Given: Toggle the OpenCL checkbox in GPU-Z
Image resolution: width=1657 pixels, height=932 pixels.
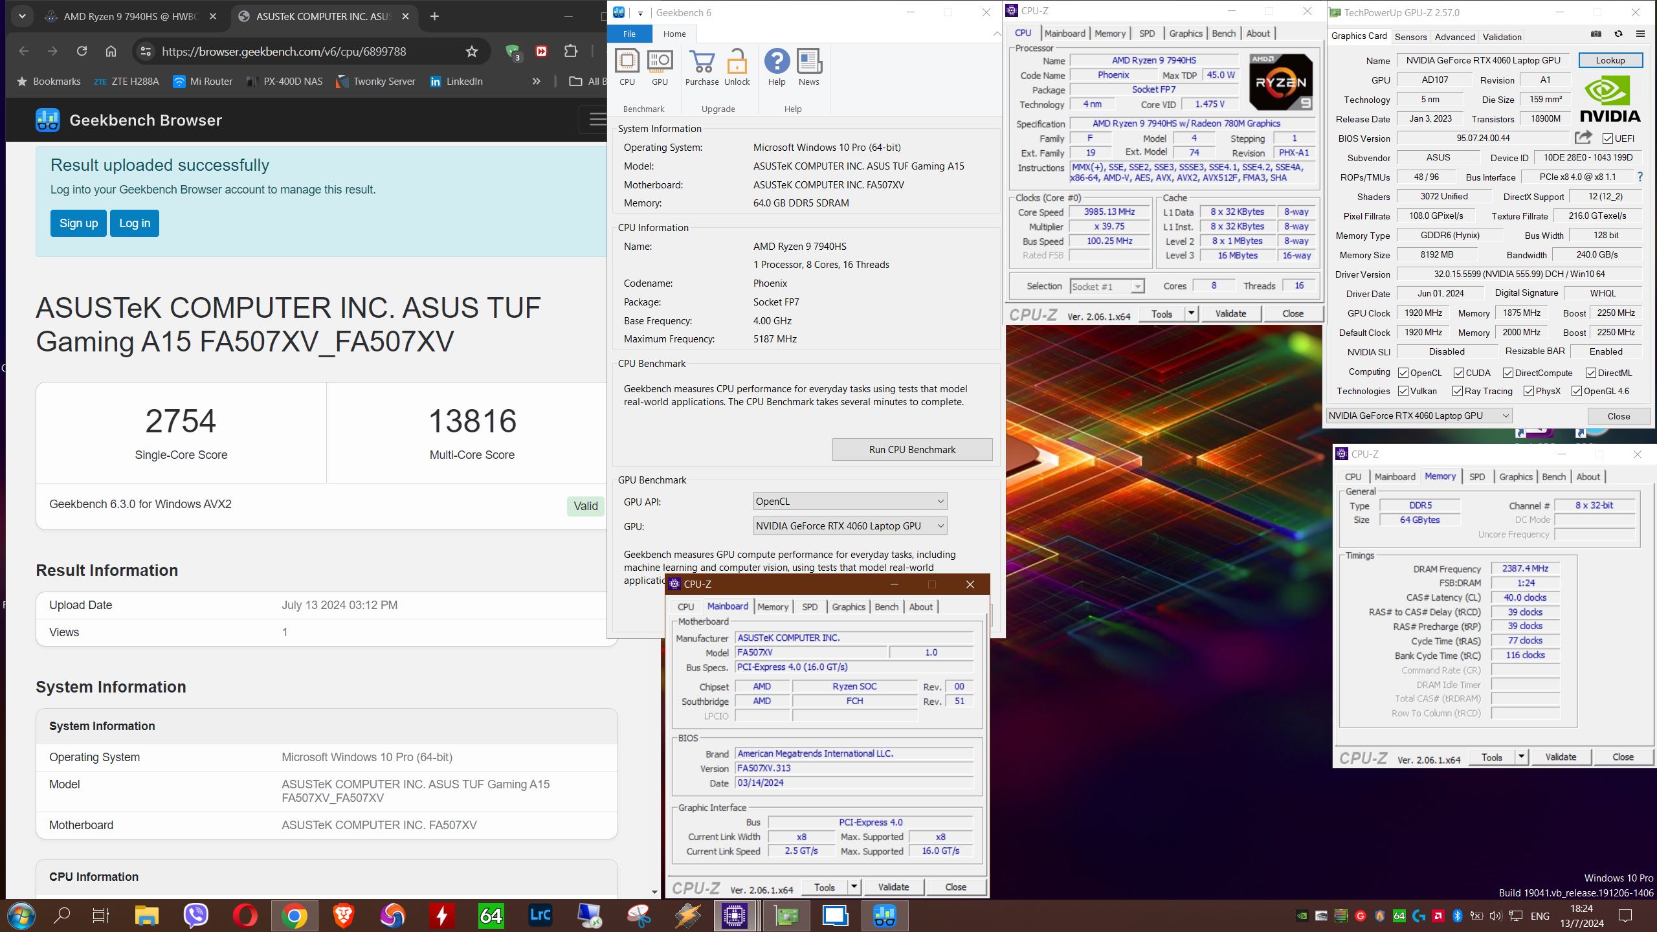Looking at the screenshot, I should click(x=1403, y=373).
